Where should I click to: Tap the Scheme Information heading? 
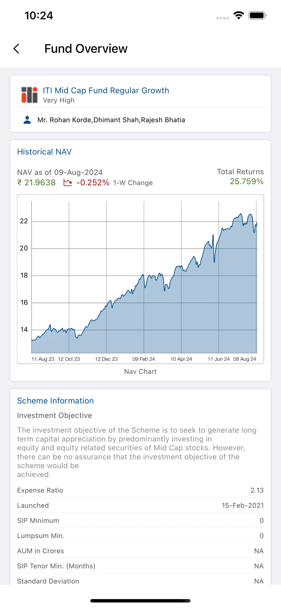(x=55, y=401)
